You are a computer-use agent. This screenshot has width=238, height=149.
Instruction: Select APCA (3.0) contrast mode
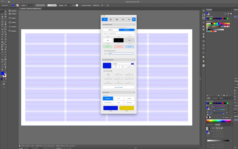tap(127, 30)
